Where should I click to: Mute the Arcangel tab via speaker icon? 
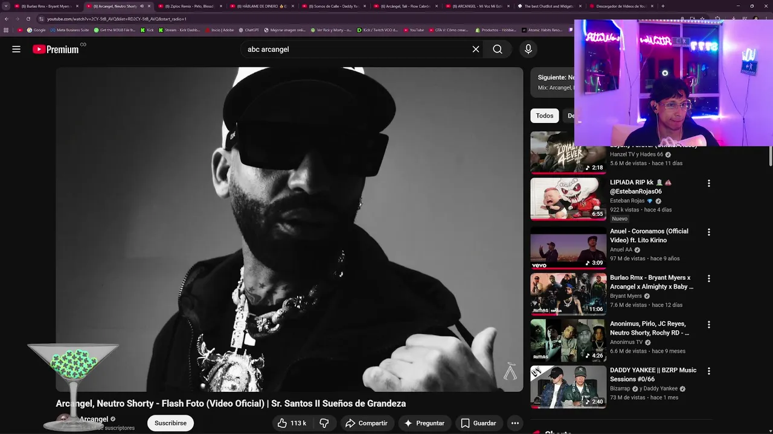click(x=142, y=6)
